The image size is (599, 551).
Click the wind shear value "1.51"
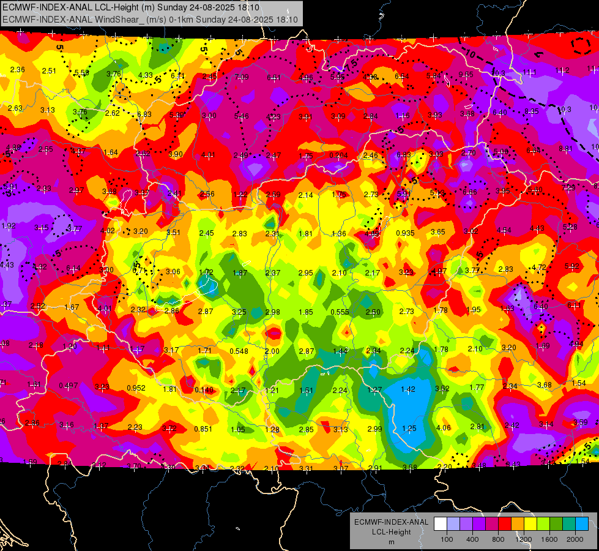pyautogui.click(x=306, y=390)
